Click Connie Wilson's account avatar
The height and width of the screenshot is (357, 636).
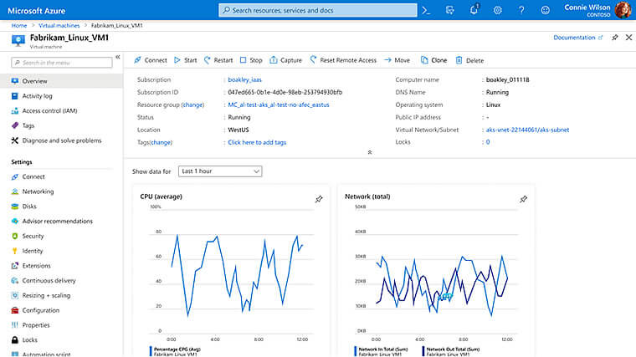623,10
